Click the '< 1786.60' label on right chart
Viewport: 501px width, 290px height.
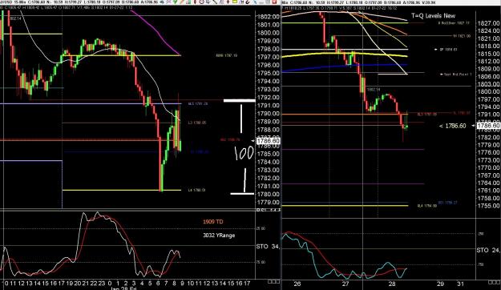tap(452, 126)
